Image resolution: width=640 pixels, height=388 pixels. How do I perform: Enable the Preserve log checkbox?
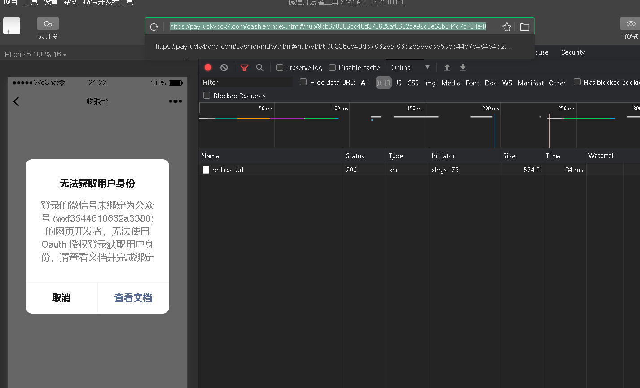pyautogui.click(x=280, y=68)
